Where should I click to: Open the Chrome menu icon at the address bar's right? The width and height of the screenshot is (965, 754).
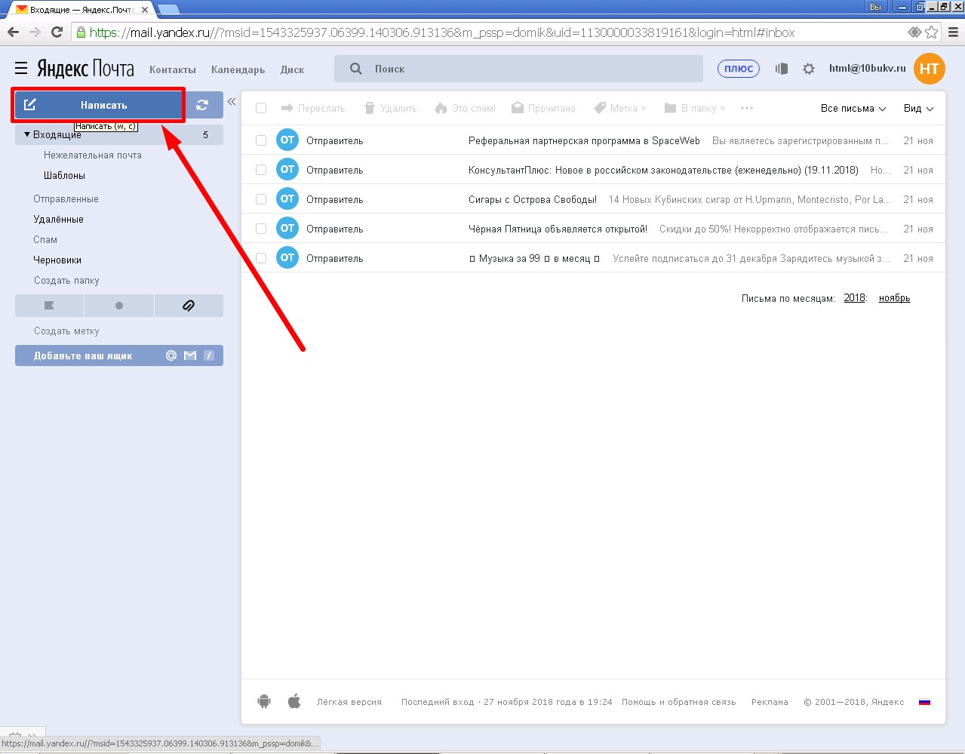pos(954,32)
